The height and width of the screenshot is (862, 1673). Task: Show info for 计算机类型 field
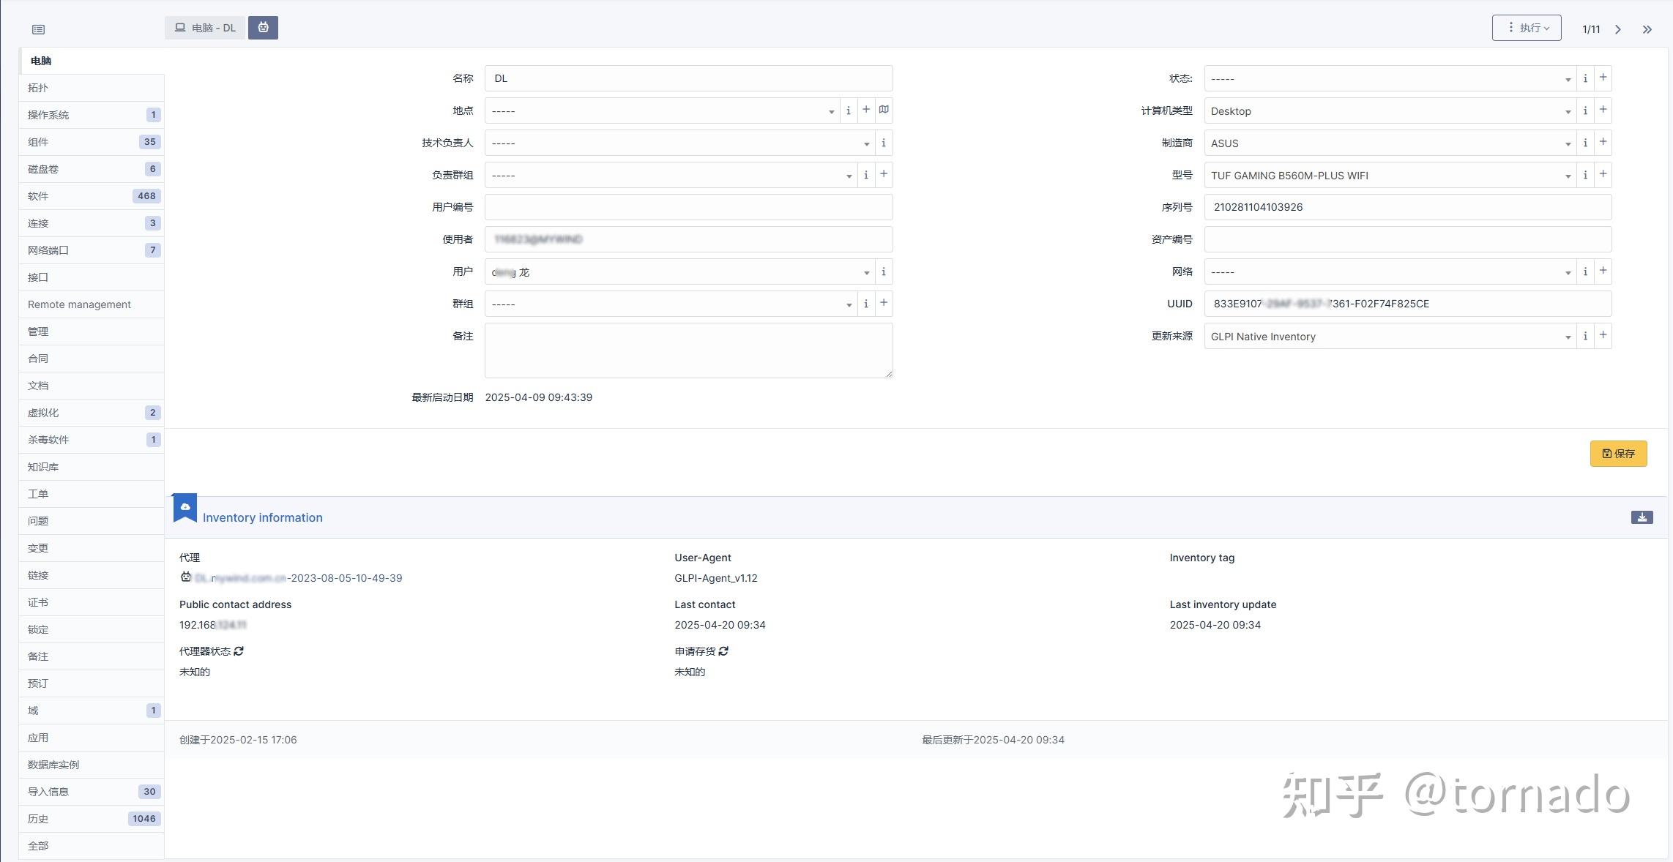point(1585,110)
